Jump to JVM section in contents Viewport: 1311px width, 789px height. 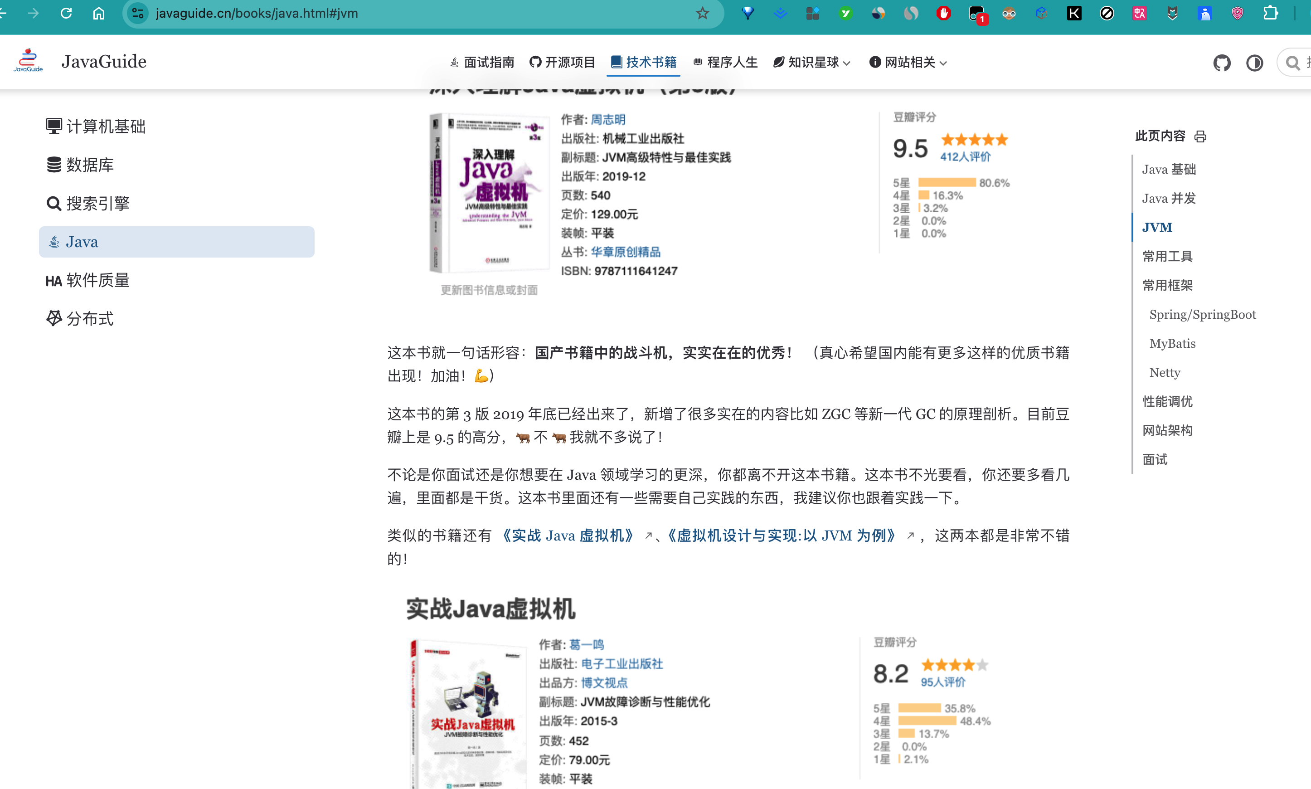1157,228
